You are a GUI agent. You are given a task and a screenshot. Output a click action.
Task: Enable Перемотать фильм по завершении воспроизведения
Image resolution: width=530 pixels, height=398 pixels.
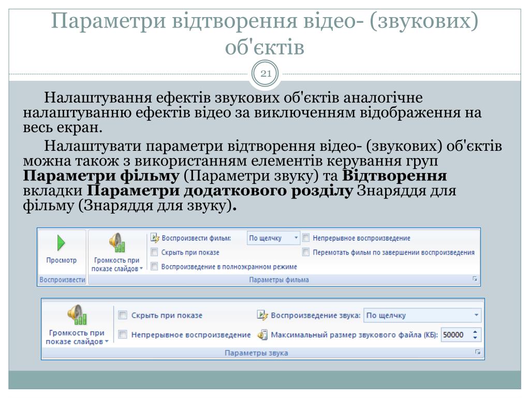click(x=305, y=252)
